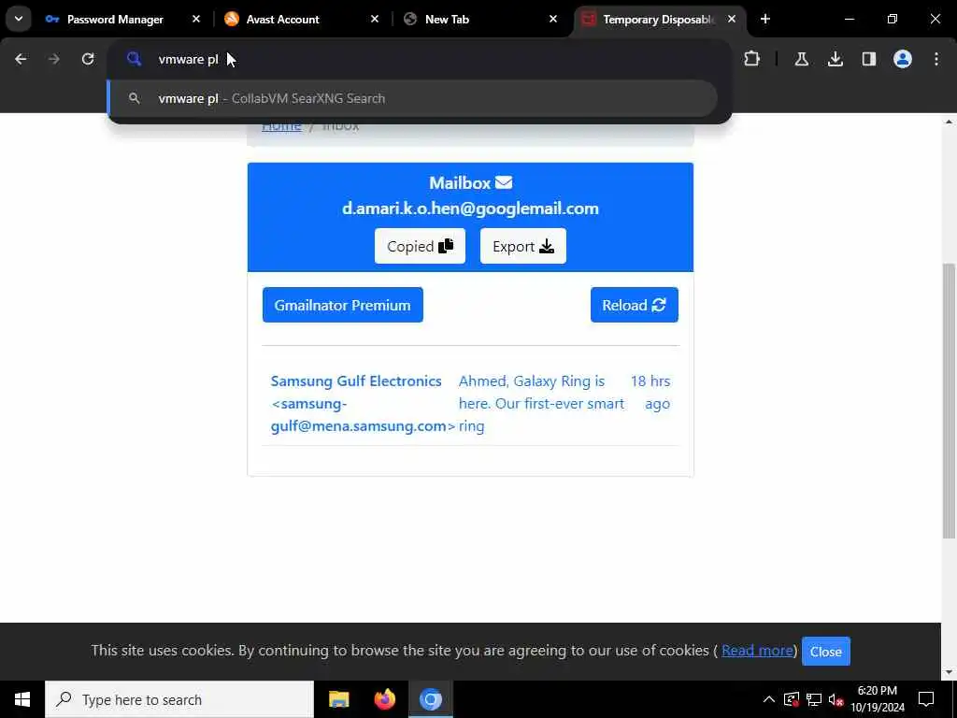Open the 'Galaxy Ring is here' email subject

(541, 404)
